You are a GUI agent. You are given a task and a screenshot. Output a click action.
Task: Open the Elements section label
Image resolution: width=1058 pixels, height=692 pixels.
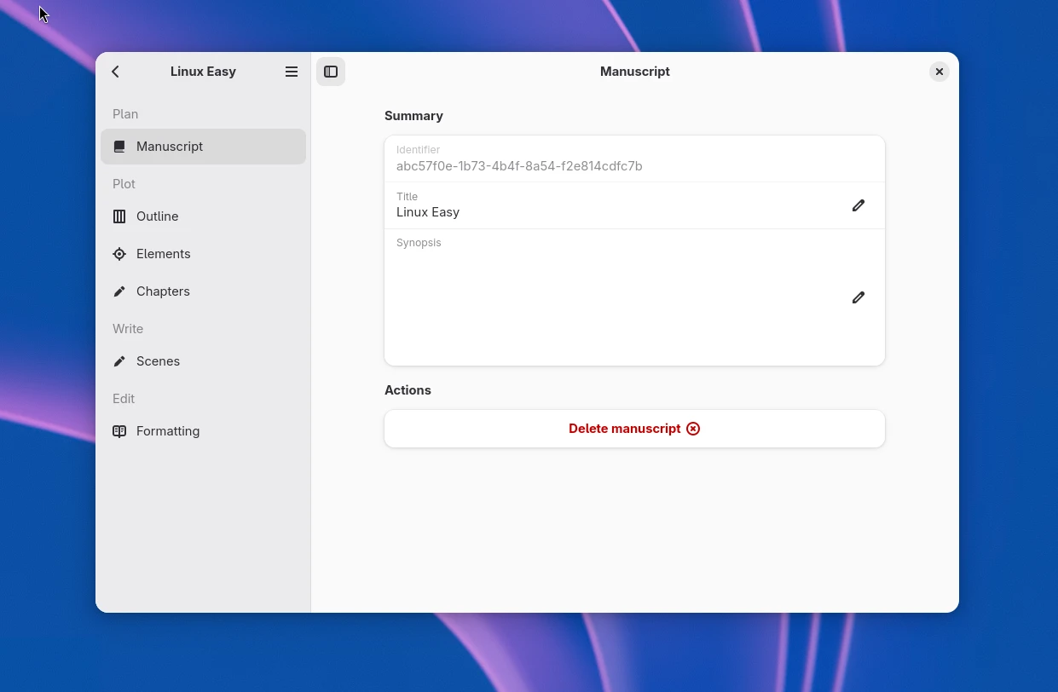coord(164,254)
